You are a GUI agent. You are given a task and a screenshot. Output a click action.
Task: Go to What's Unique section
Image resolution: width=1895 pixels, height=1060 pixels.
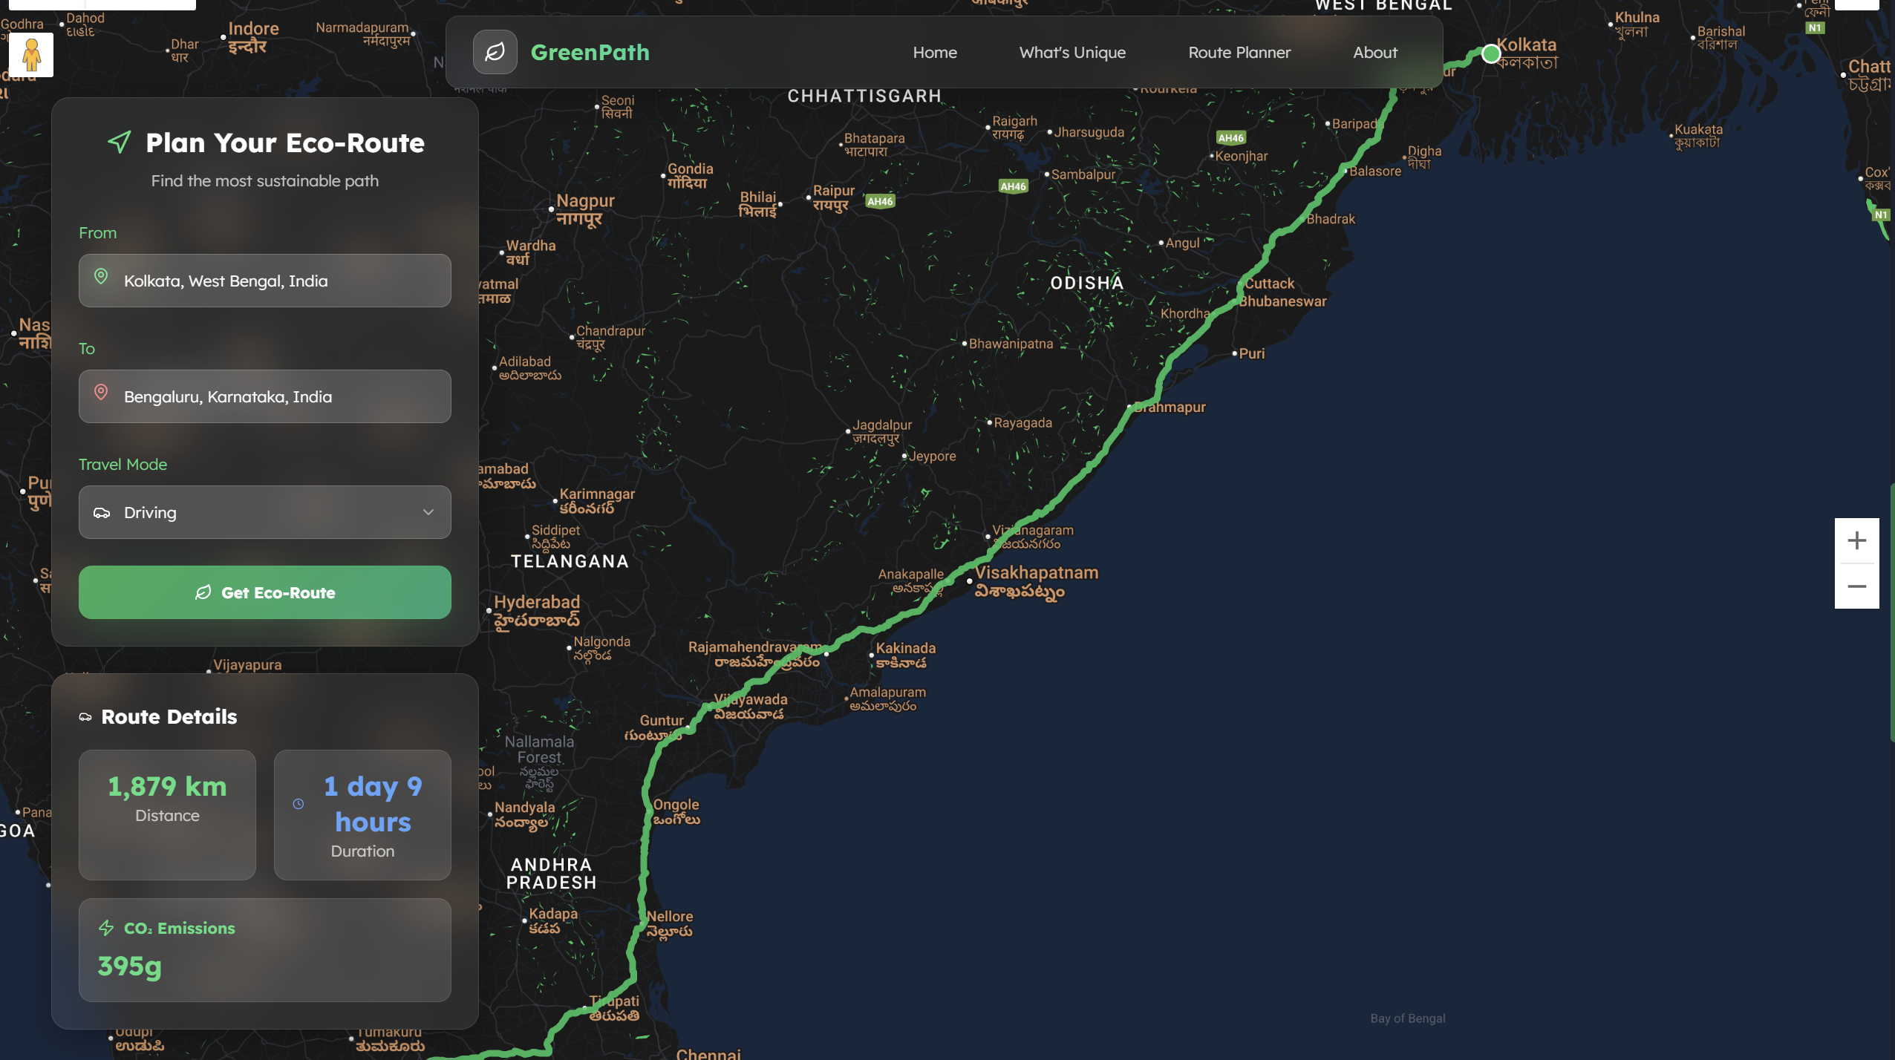point(1072,53)
